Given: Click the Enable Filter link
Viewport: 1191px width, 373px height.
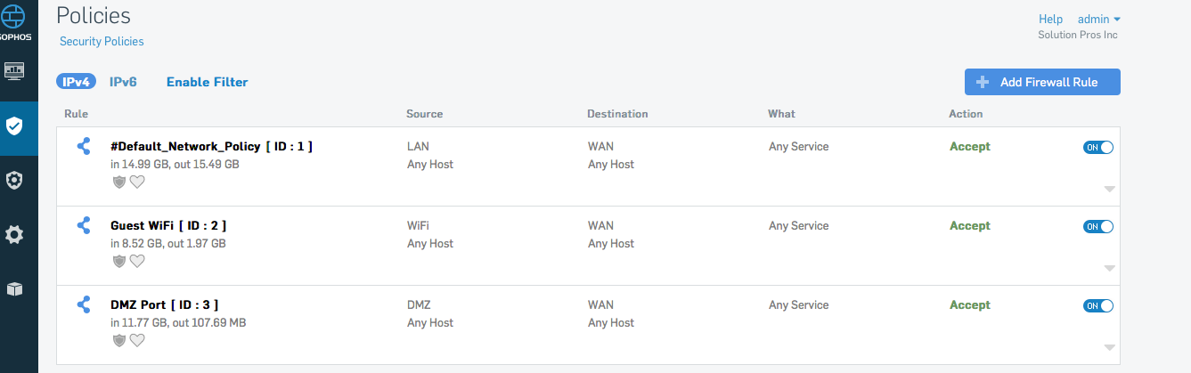Looking at the screenshot, I should coord(208,82).
